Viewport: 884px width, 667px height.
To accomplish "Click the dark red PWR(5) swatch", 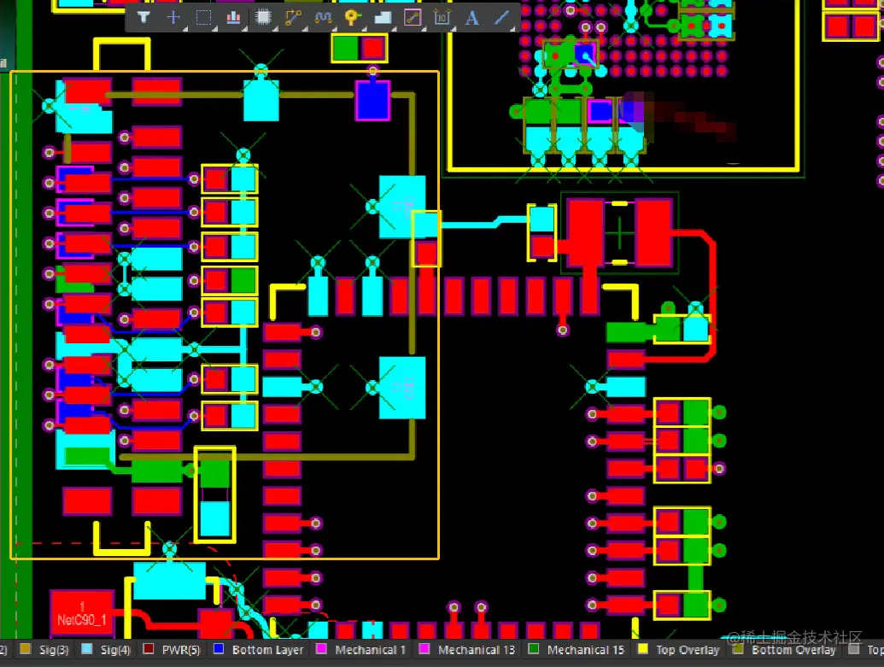I will 149,649.
